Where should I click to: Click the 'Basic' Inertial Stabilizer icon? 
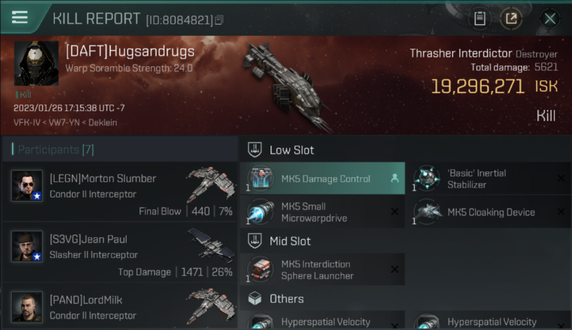pos(426,179)
